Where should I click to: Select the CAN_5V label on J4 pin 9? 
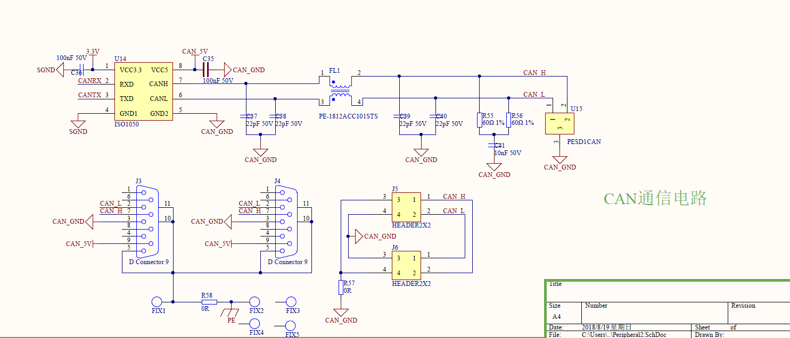(218, 244)
